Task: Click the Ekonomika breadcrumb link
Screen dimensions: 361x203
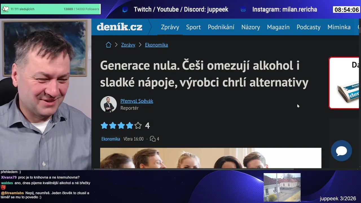Action: (157, 45)
